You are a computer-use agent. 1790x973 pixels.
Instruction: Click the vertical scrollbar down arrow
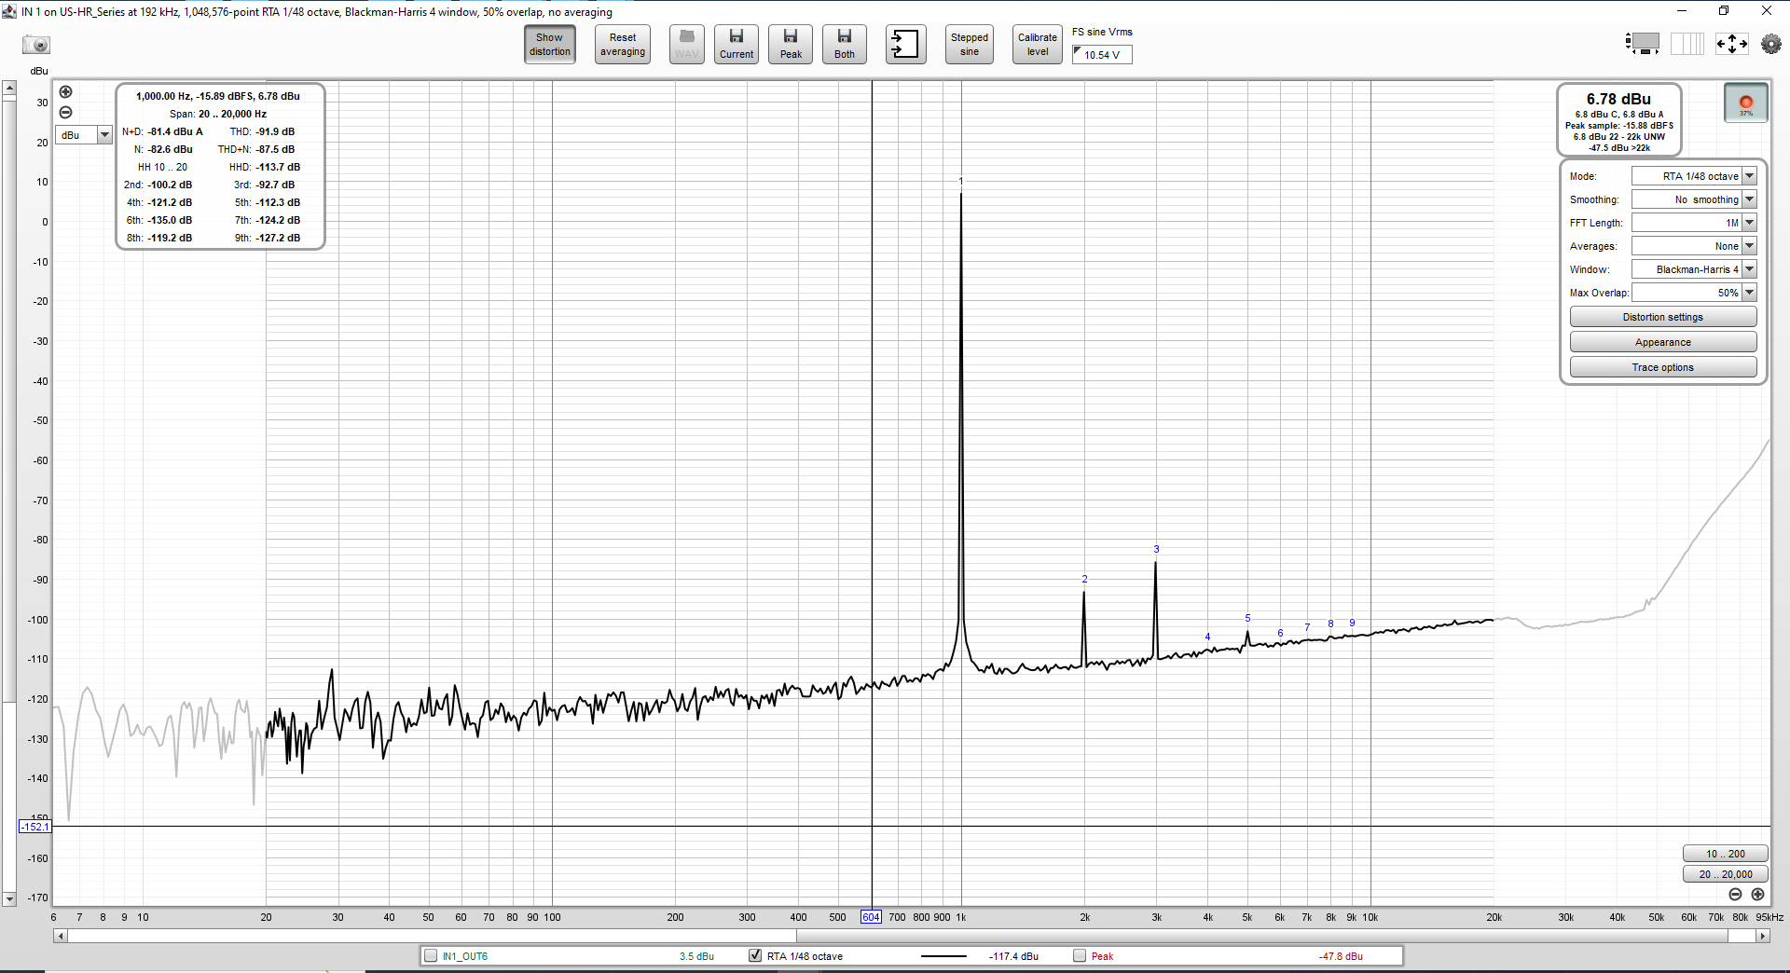point(9,899)
